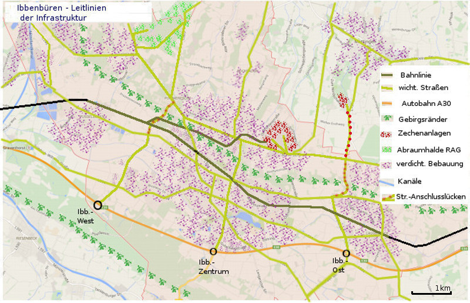Viewport: 470px width, 303px height.
Task: Click the Bahnlinie line swatch in legend
Action: [x=388, y=75]
